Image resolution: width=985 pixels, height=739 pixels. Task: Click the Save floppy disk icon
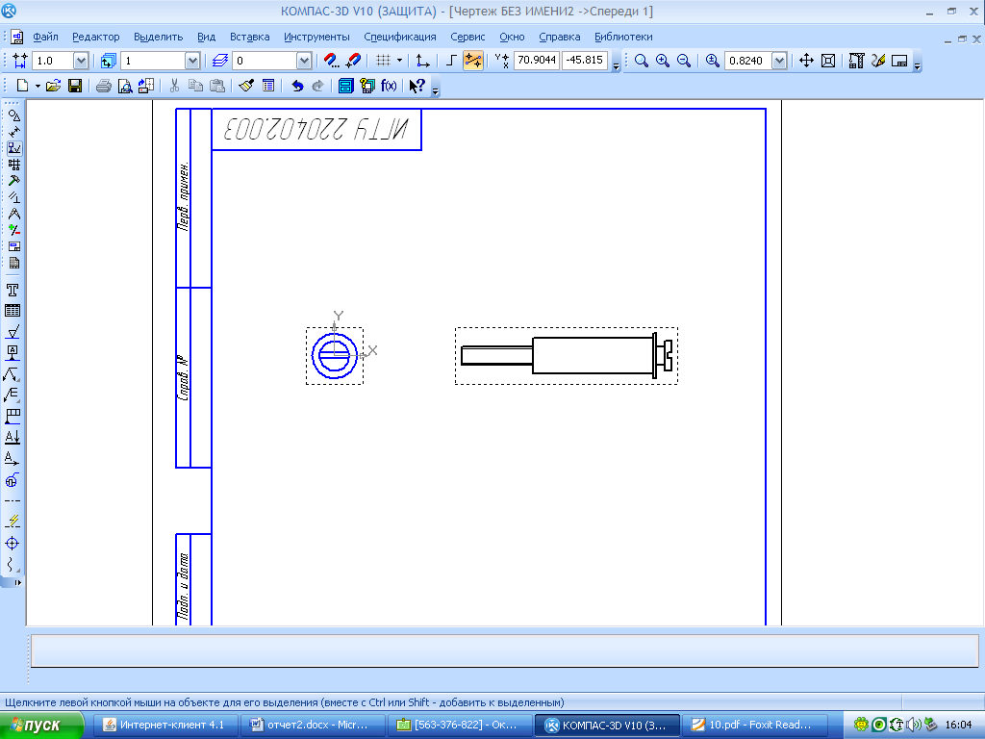[75, 86]
